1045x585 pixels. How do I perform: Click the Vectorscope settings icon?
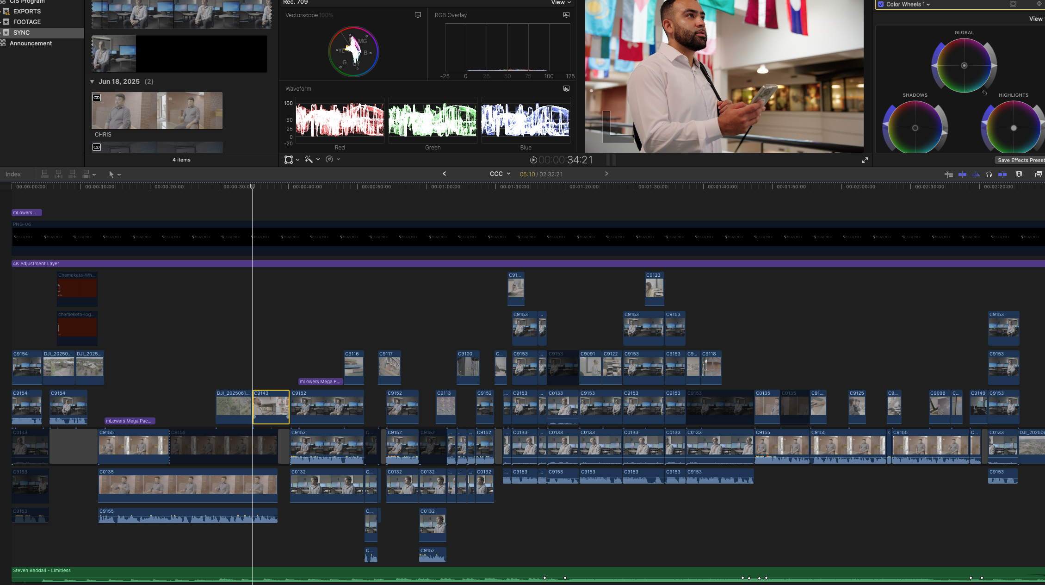[418, 15]
